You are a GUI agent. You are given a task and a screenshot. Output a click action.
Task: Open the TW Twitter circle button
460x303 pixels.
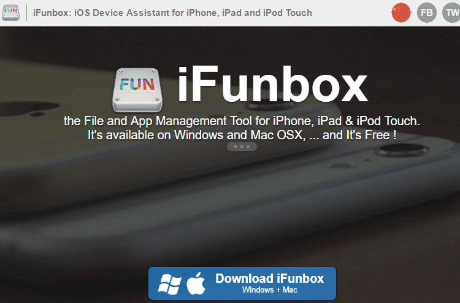[x=451, y=13]
